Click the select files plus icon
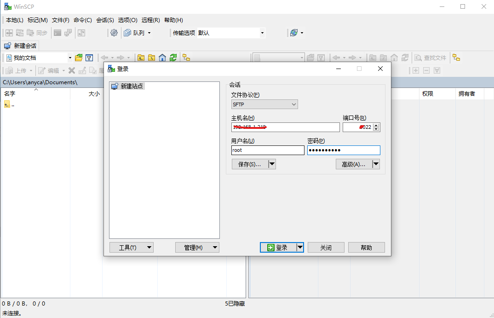 (415, 70)
